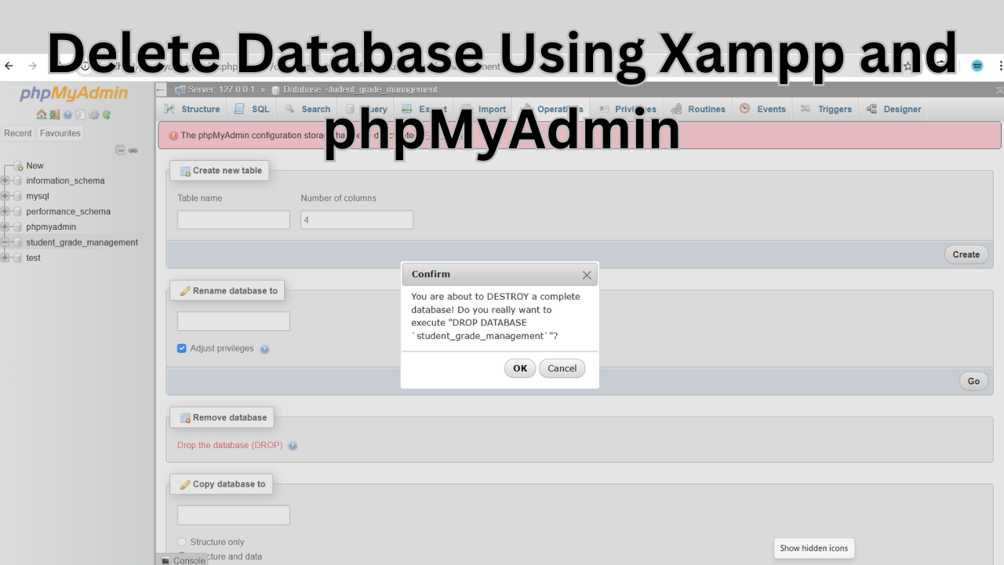Open the Routines tab

coord(698,109)
